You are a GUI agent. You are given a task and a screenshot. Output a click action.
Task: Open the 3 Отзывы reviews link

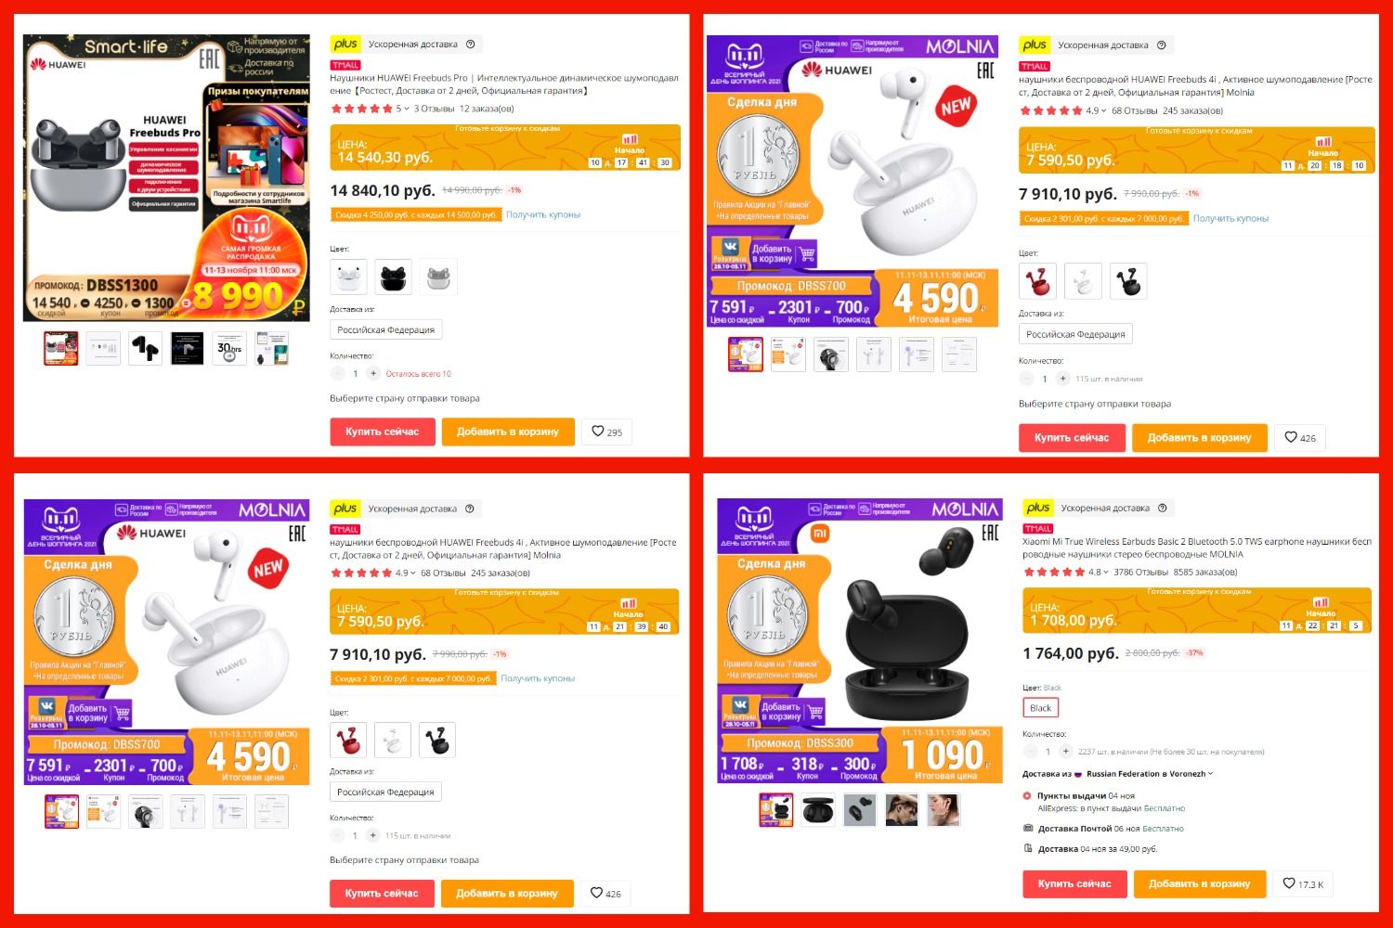[x=433, y=109]
